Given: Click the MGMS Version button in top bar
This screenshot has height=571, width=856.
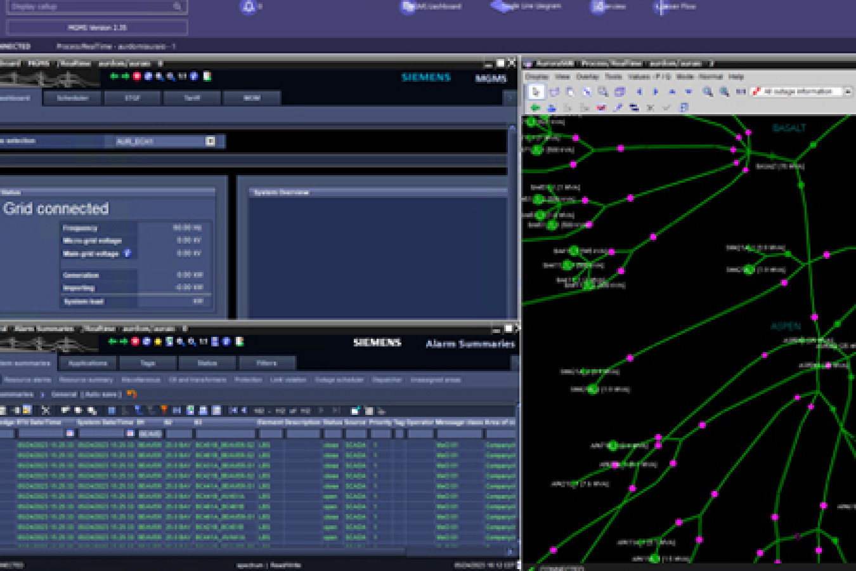Looking at the screenshot, I should tap(97, 27).
